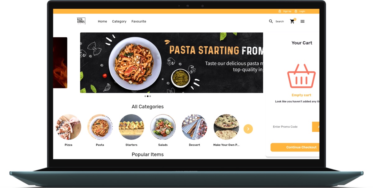Image resolution: width=373 pixels, height=188 pixels.
Task: Click the Sign Up lock icon
Action: click(x=279, y=11)
